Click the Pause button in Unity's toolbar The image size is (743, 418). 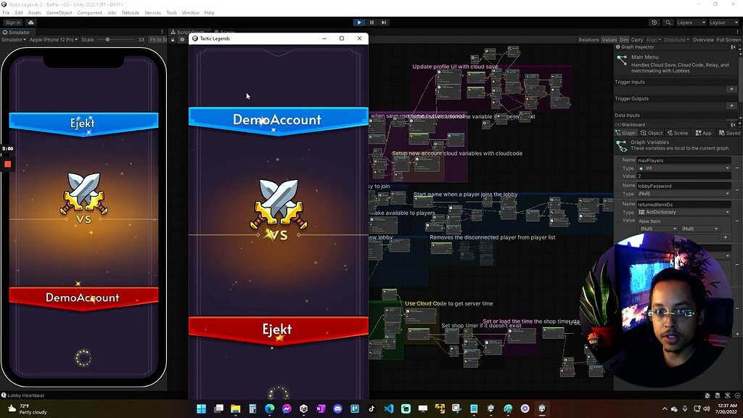point(371,22)
